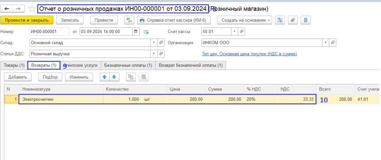
Task: Open document structure (related documents) icon
Action: point(280,20)
